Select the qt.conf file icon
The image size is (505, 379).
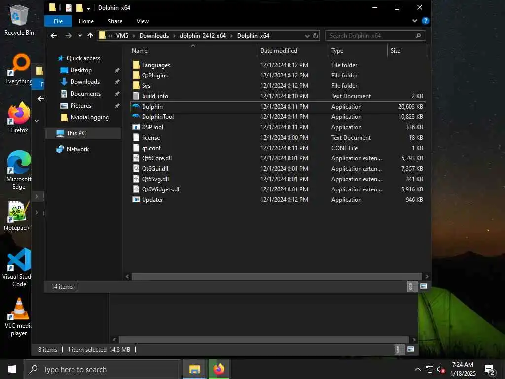point(136,148)
